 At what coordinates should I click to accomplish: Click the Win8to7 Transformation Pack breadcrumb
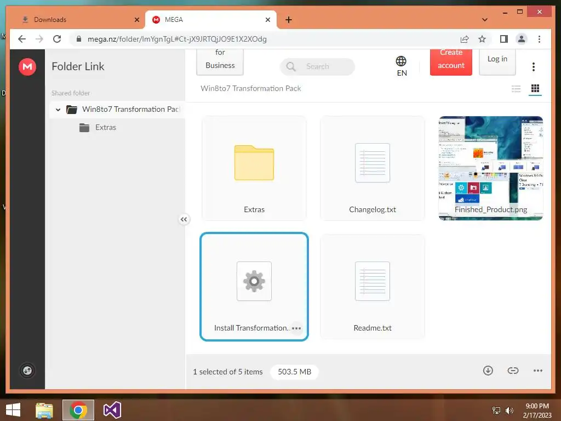251,88
